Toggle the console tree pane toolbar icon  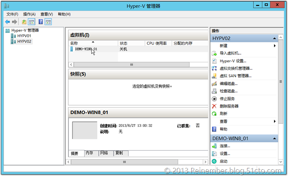pyautogui.click(x=31, y=22)
